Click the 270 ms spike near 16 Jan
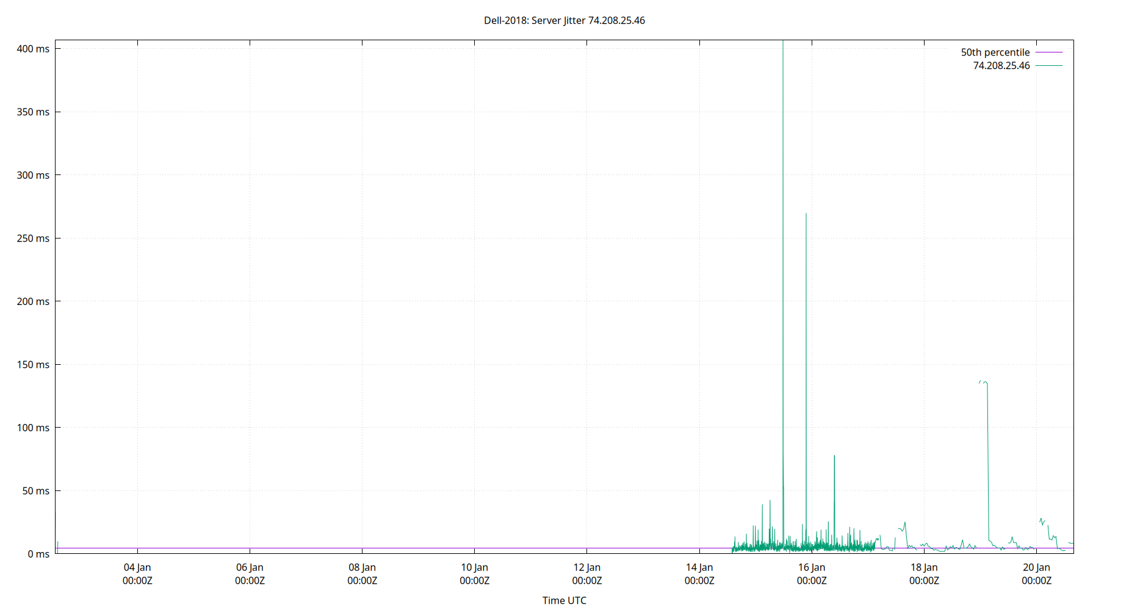Image resolution: width=1129 pixels, height=610 pixels. [805, 274]
